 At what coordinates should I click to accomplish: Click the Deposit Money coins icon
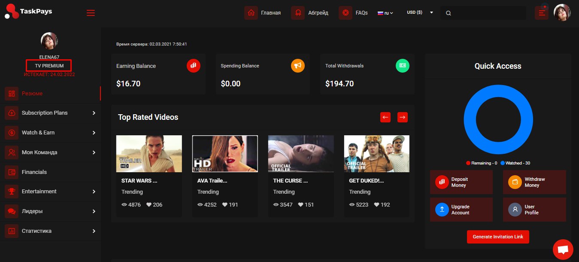442,182
